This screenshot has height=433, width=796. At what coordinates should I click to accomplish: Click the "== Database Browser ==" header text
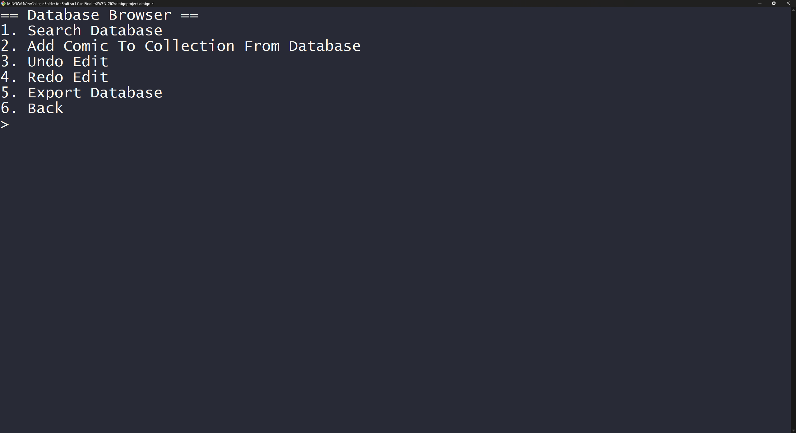click(x=99, y=15)
